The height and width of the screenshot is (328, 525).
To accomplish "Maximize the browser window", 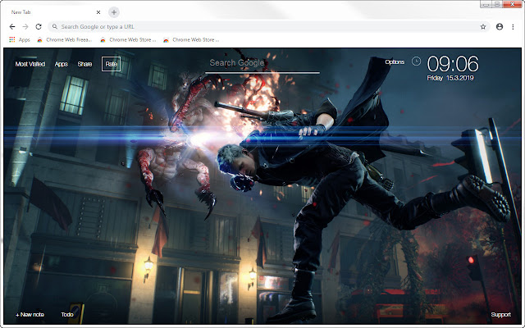I will tap(497, 4).
